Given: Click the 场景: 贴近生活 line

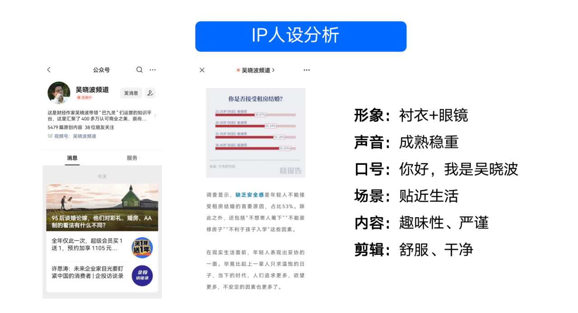Looking at the screenshot, I should (406, 196).
